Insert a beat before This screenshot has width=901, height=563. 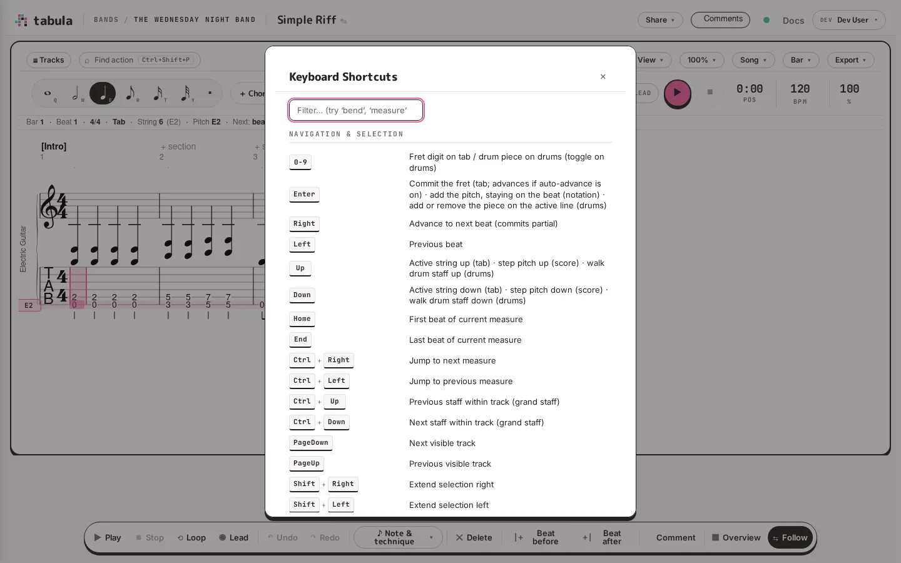538,538
